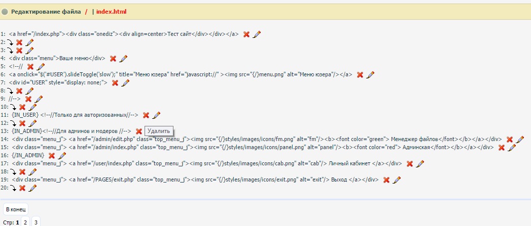The image size is (531, 226).
Task: Remove line 17 "Личный кабинет" entry
Action: 409,163
